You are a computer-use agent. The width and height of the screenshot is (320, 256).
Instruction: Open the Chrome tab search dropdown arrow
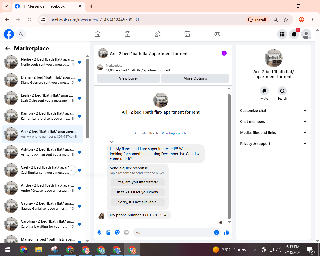point(6,6)
